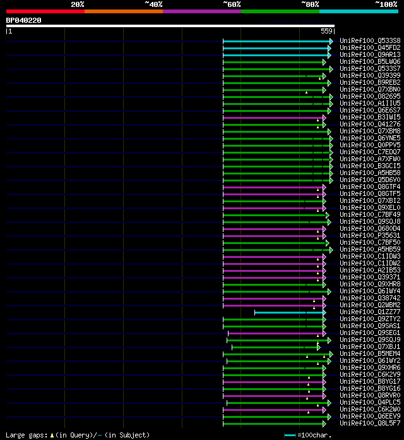Select the UniRef100_Q9XEL0 label
404x440 pixels.
(370, 208)
